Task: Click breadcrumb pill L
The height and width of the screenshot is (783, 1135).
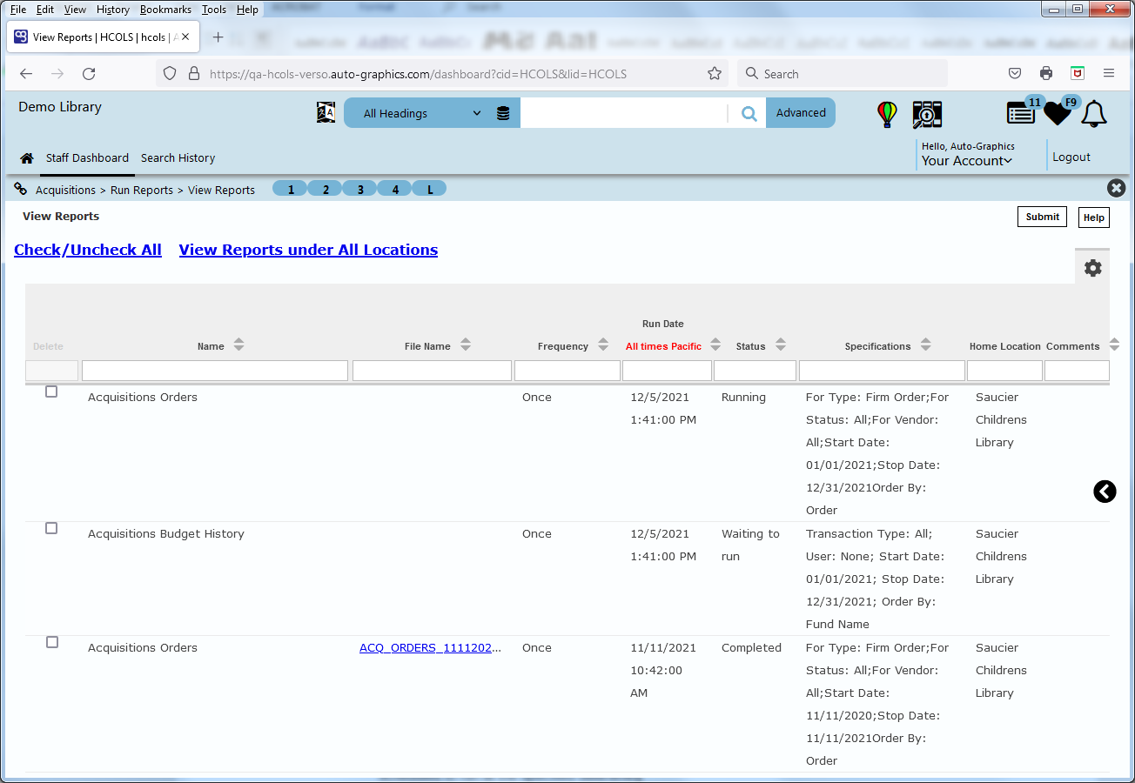Action: click(x=430, y=189)
